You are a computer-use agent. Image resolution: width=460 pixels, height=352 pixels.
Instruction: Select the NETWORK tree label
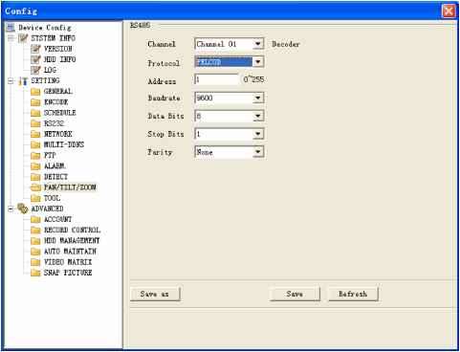coord(58,134)
